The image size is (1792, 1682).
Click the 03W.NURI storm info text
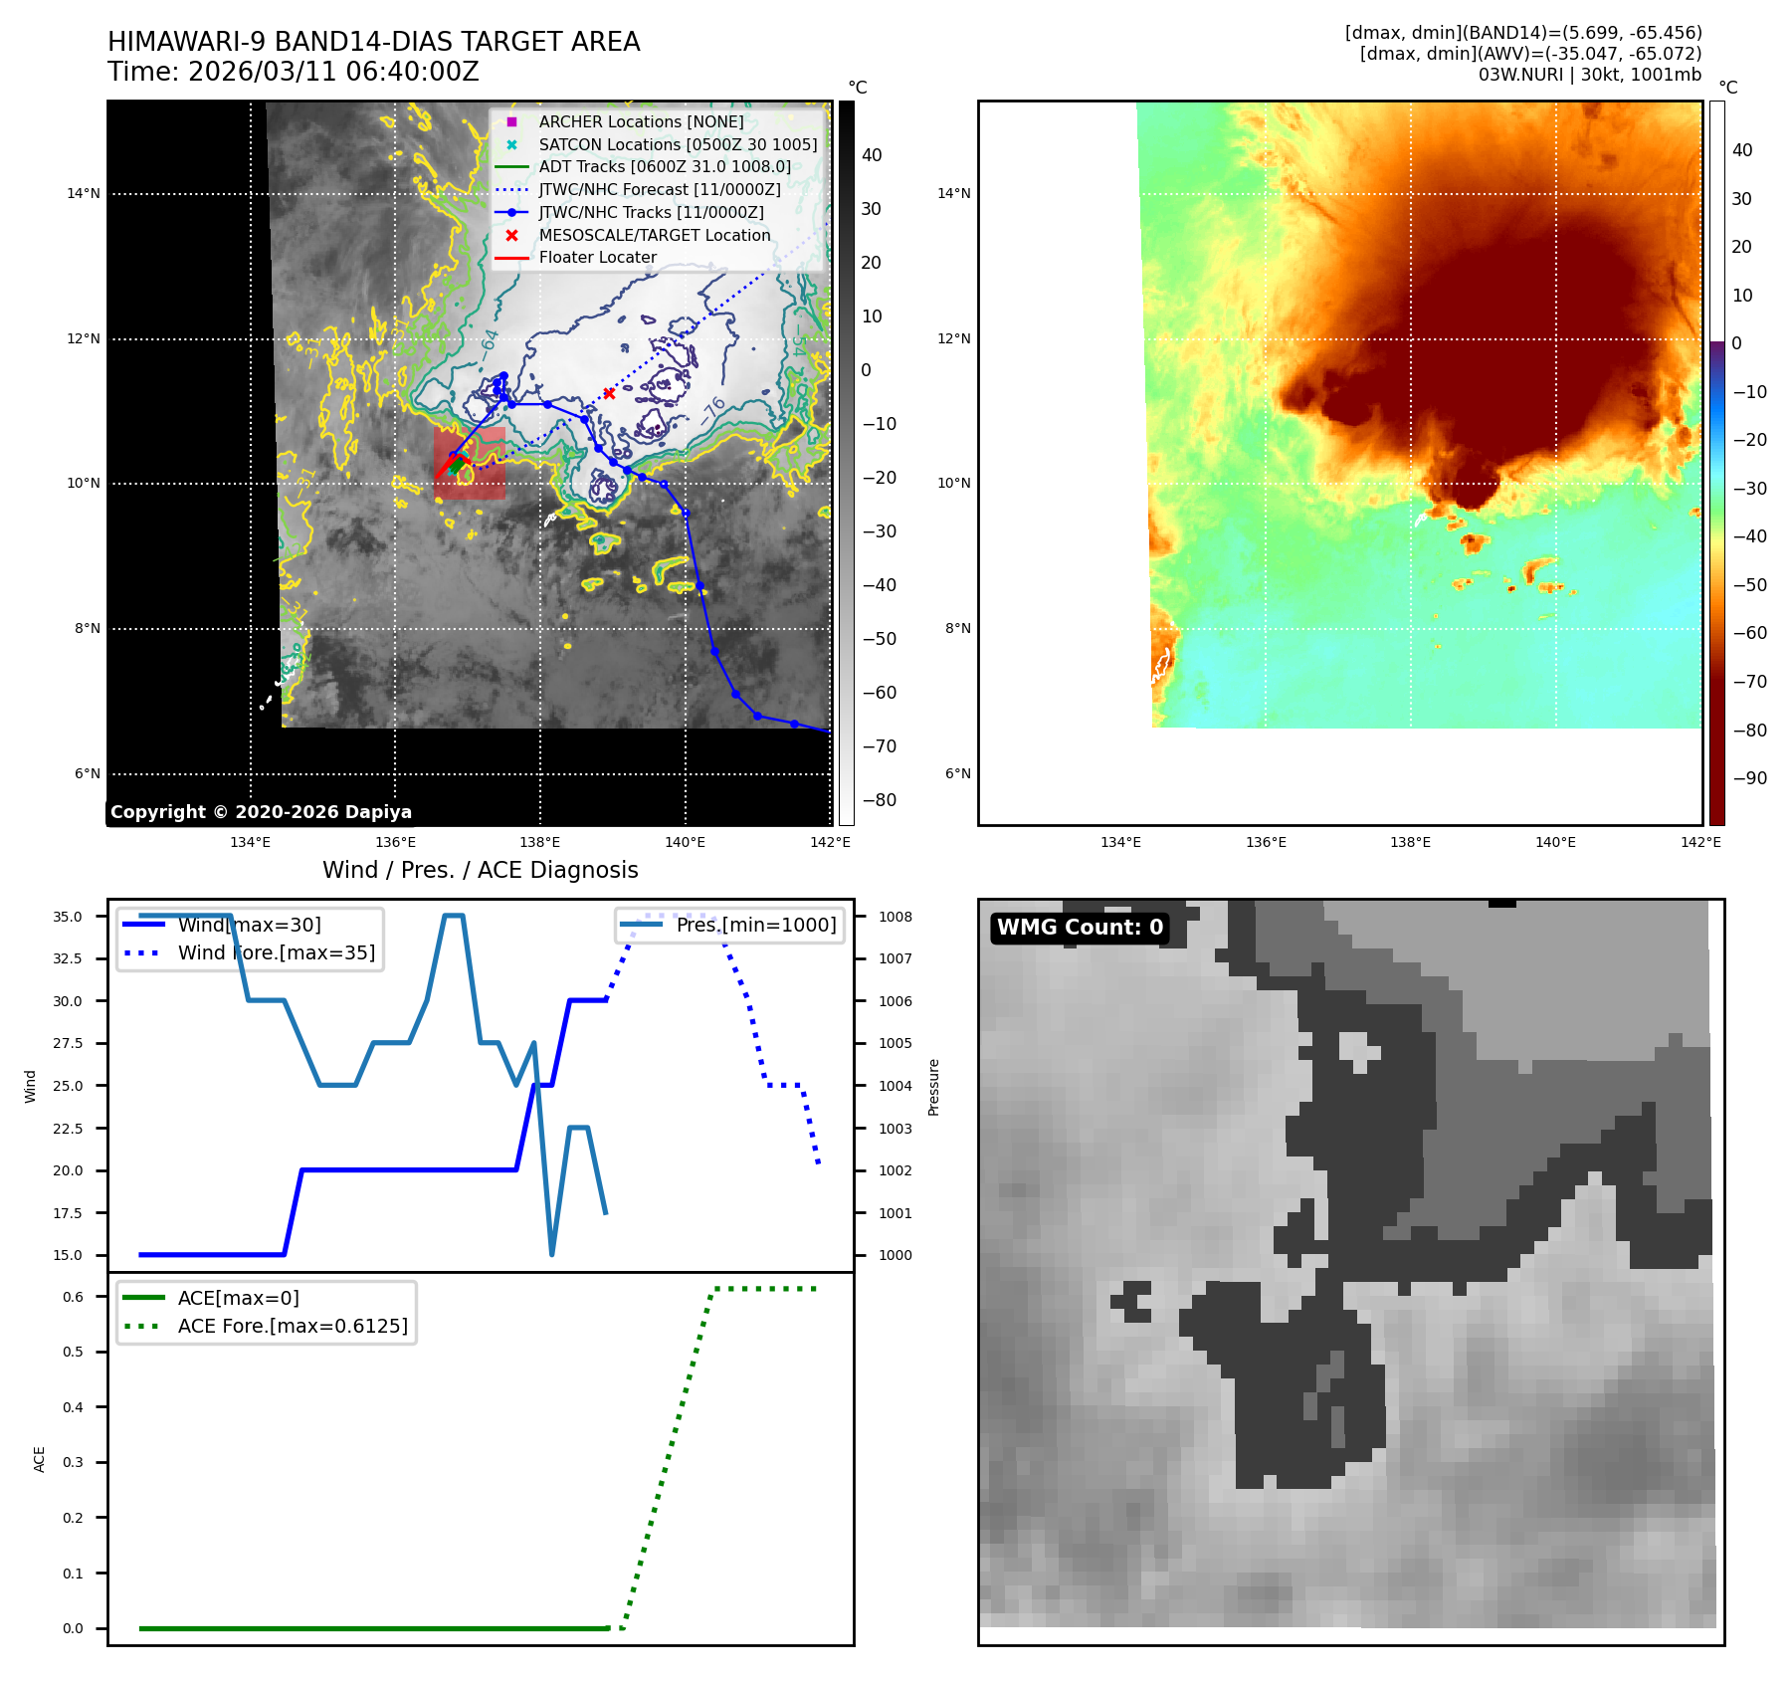1589,75
